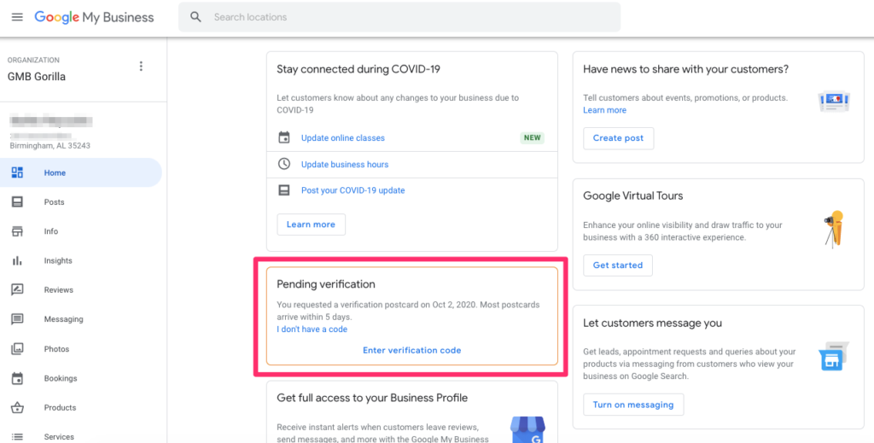Click the post icon beside COVID-19 update
Viewport: 874px width, 443px height.
[284, 190]
